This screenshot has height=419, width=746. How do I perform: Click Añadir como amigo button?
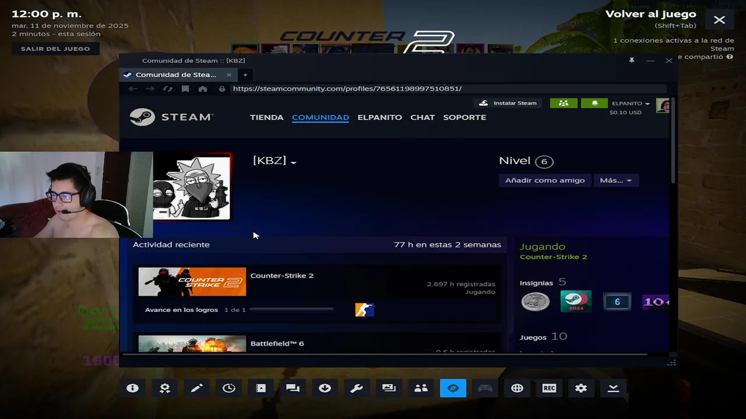tap(545, 180)
